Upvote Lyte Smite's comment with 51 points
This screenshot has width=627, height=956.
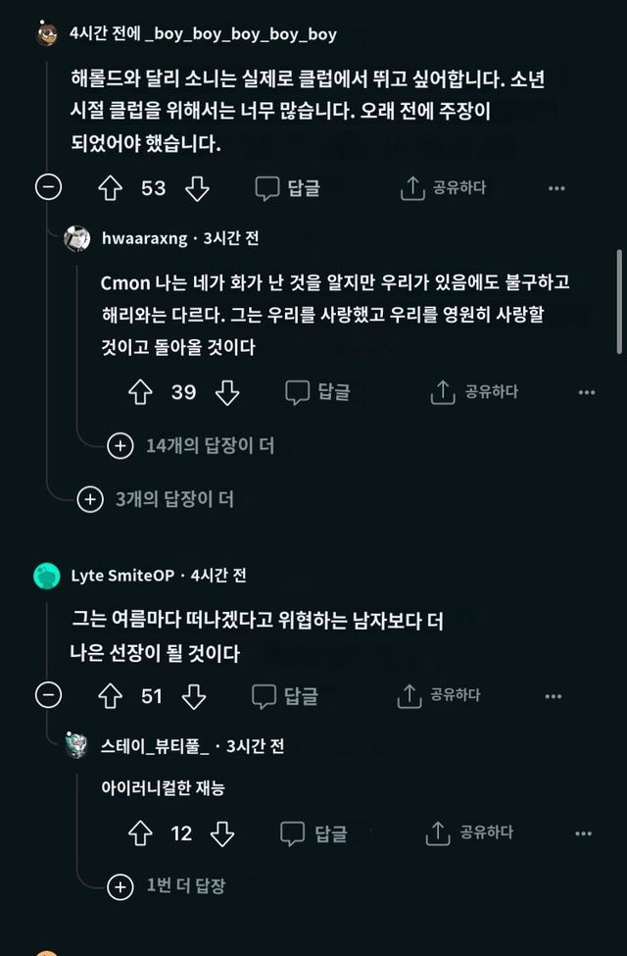pos(110,696)
